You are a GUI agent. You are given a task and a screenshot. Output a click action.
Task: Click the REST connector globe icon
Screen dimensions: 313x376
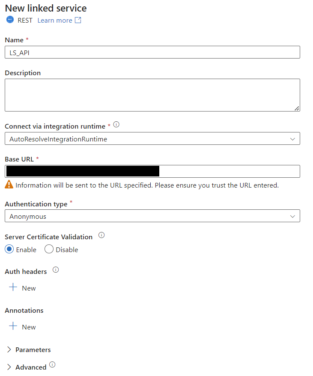[x=10, y=19]
